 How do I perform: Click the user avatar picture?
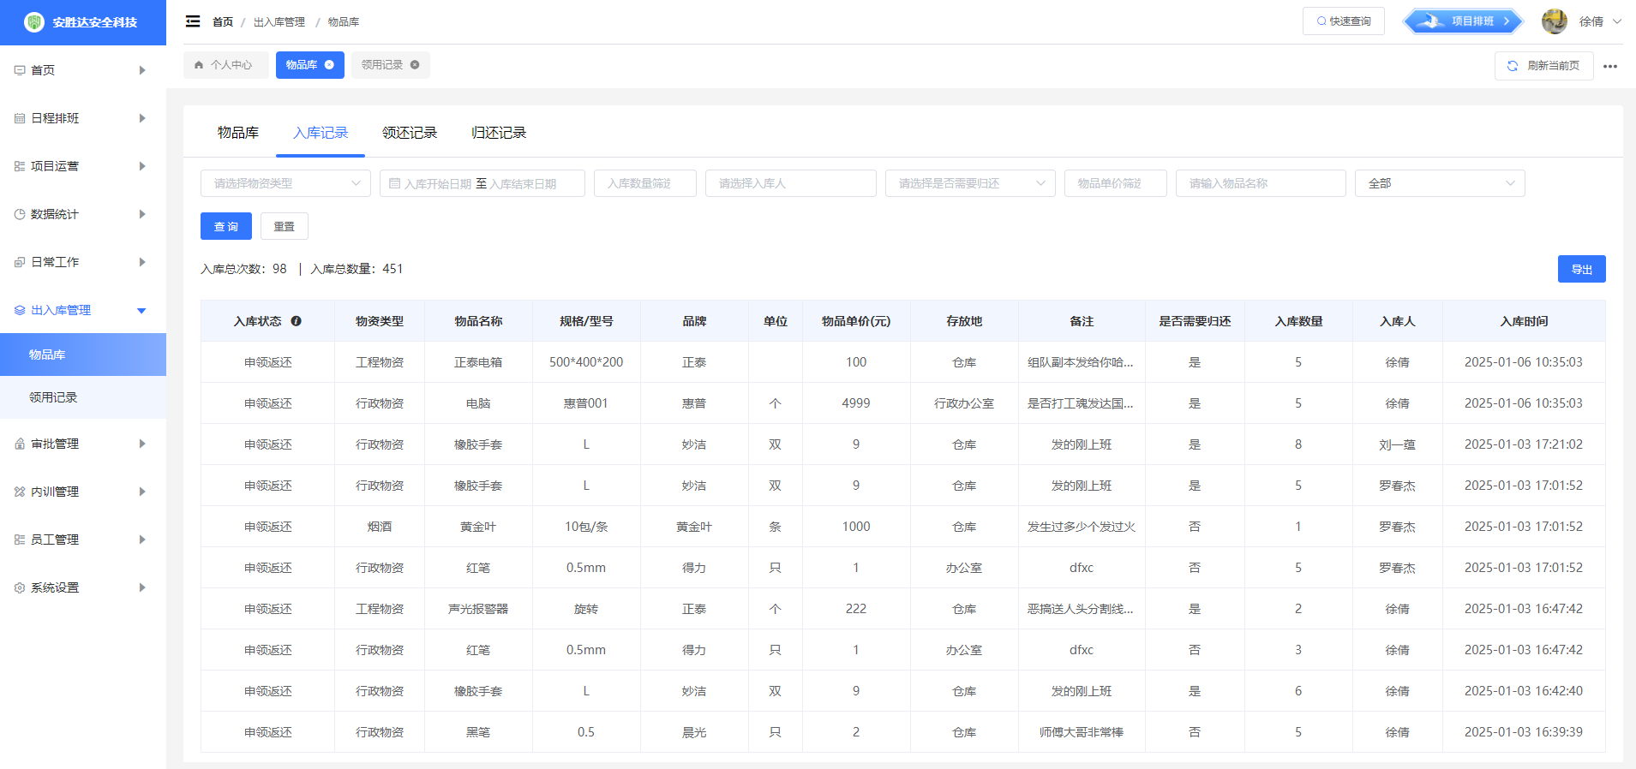1554,21
